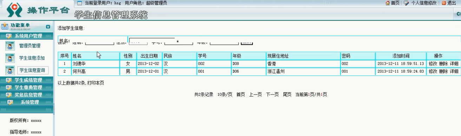461x136 pixels.
Task: Click the icon next to 学生信息添加
Action: pos(10,58)
